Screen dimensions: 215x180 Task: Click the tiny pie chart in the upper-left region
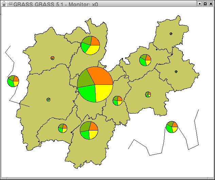pyautogui.click(x=52, y=58)
